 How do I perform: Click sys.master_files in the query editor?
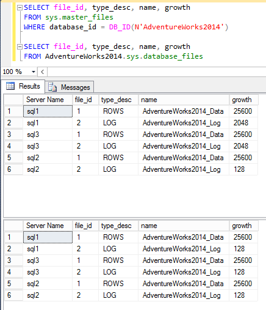pyautogui.click(x=79, y=17)
